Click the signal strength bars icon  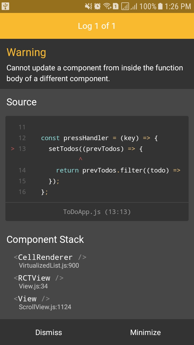click(x=134, y=7)
